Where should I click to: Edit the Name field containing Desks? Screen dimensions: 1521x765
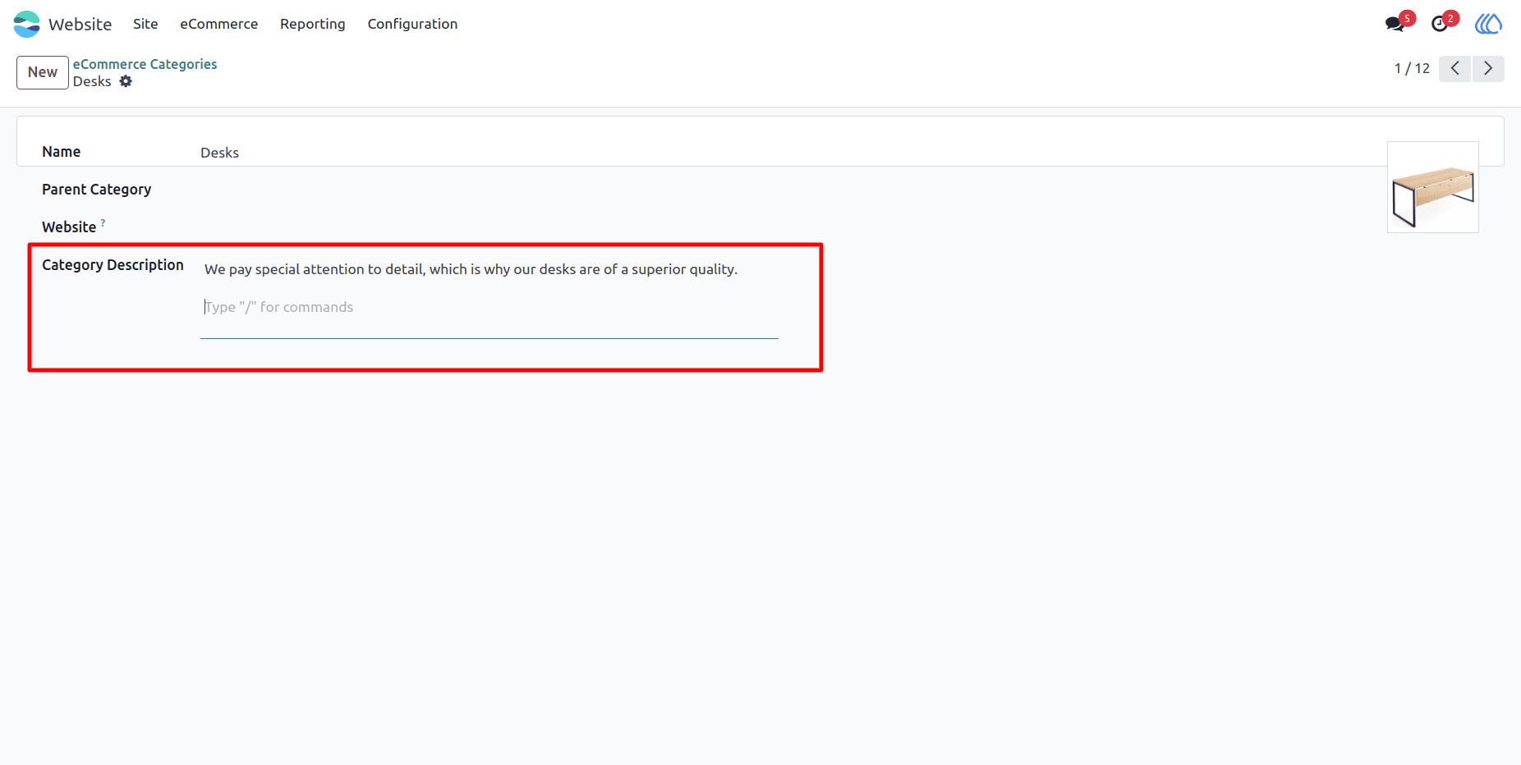[489, 153]
